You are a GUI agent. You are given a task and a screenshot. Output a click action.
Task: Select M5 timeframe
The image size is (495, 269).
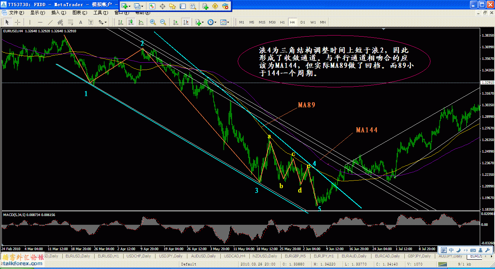click(252, 22)
